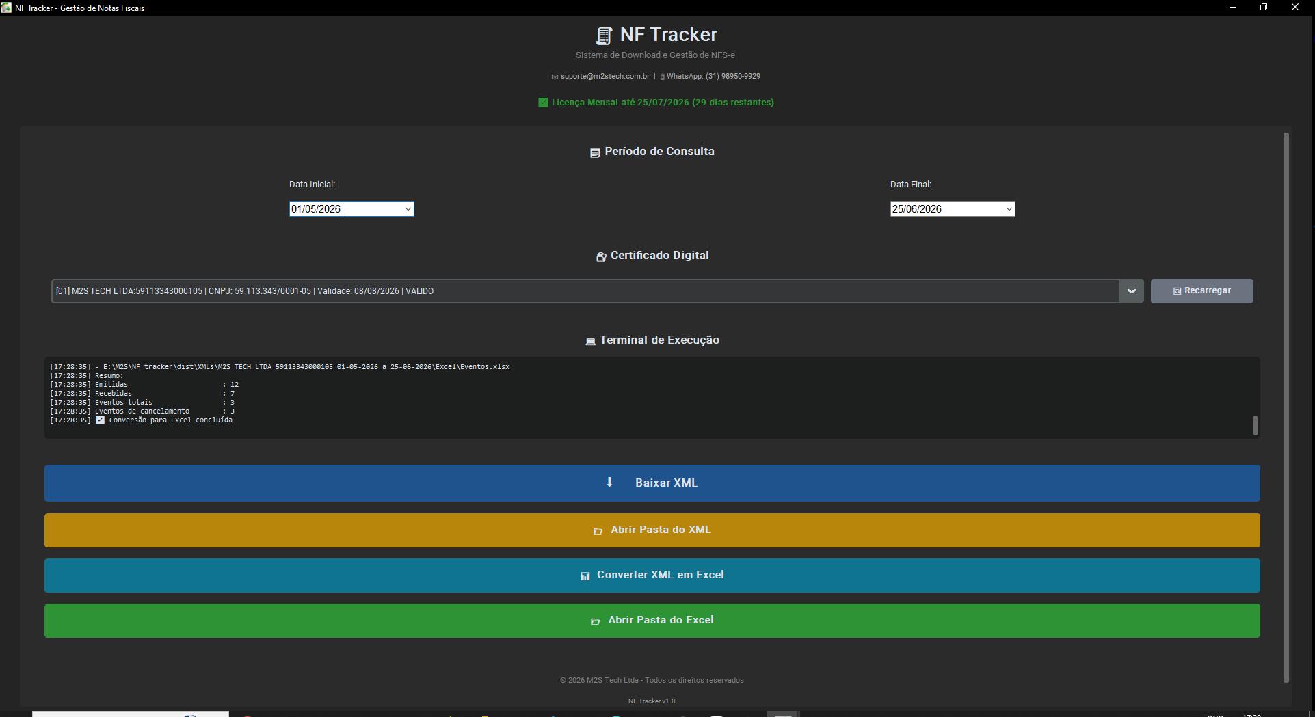Click the 'Eventos totais : 3' terminal line
Viewport: 1315px width, 717px height.
[x=142, y=403]
